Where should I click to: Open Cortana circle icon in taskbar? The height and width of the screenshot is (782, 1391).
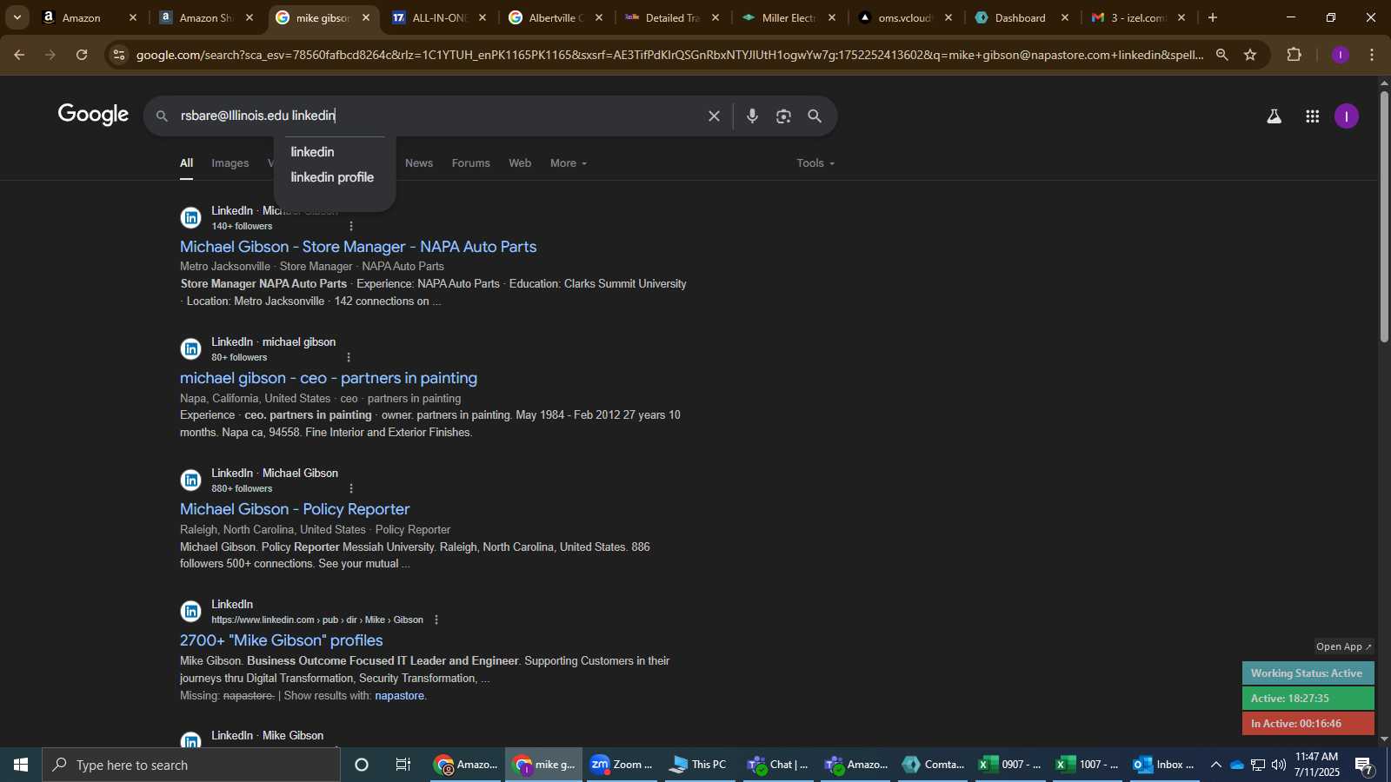(362, 765)
